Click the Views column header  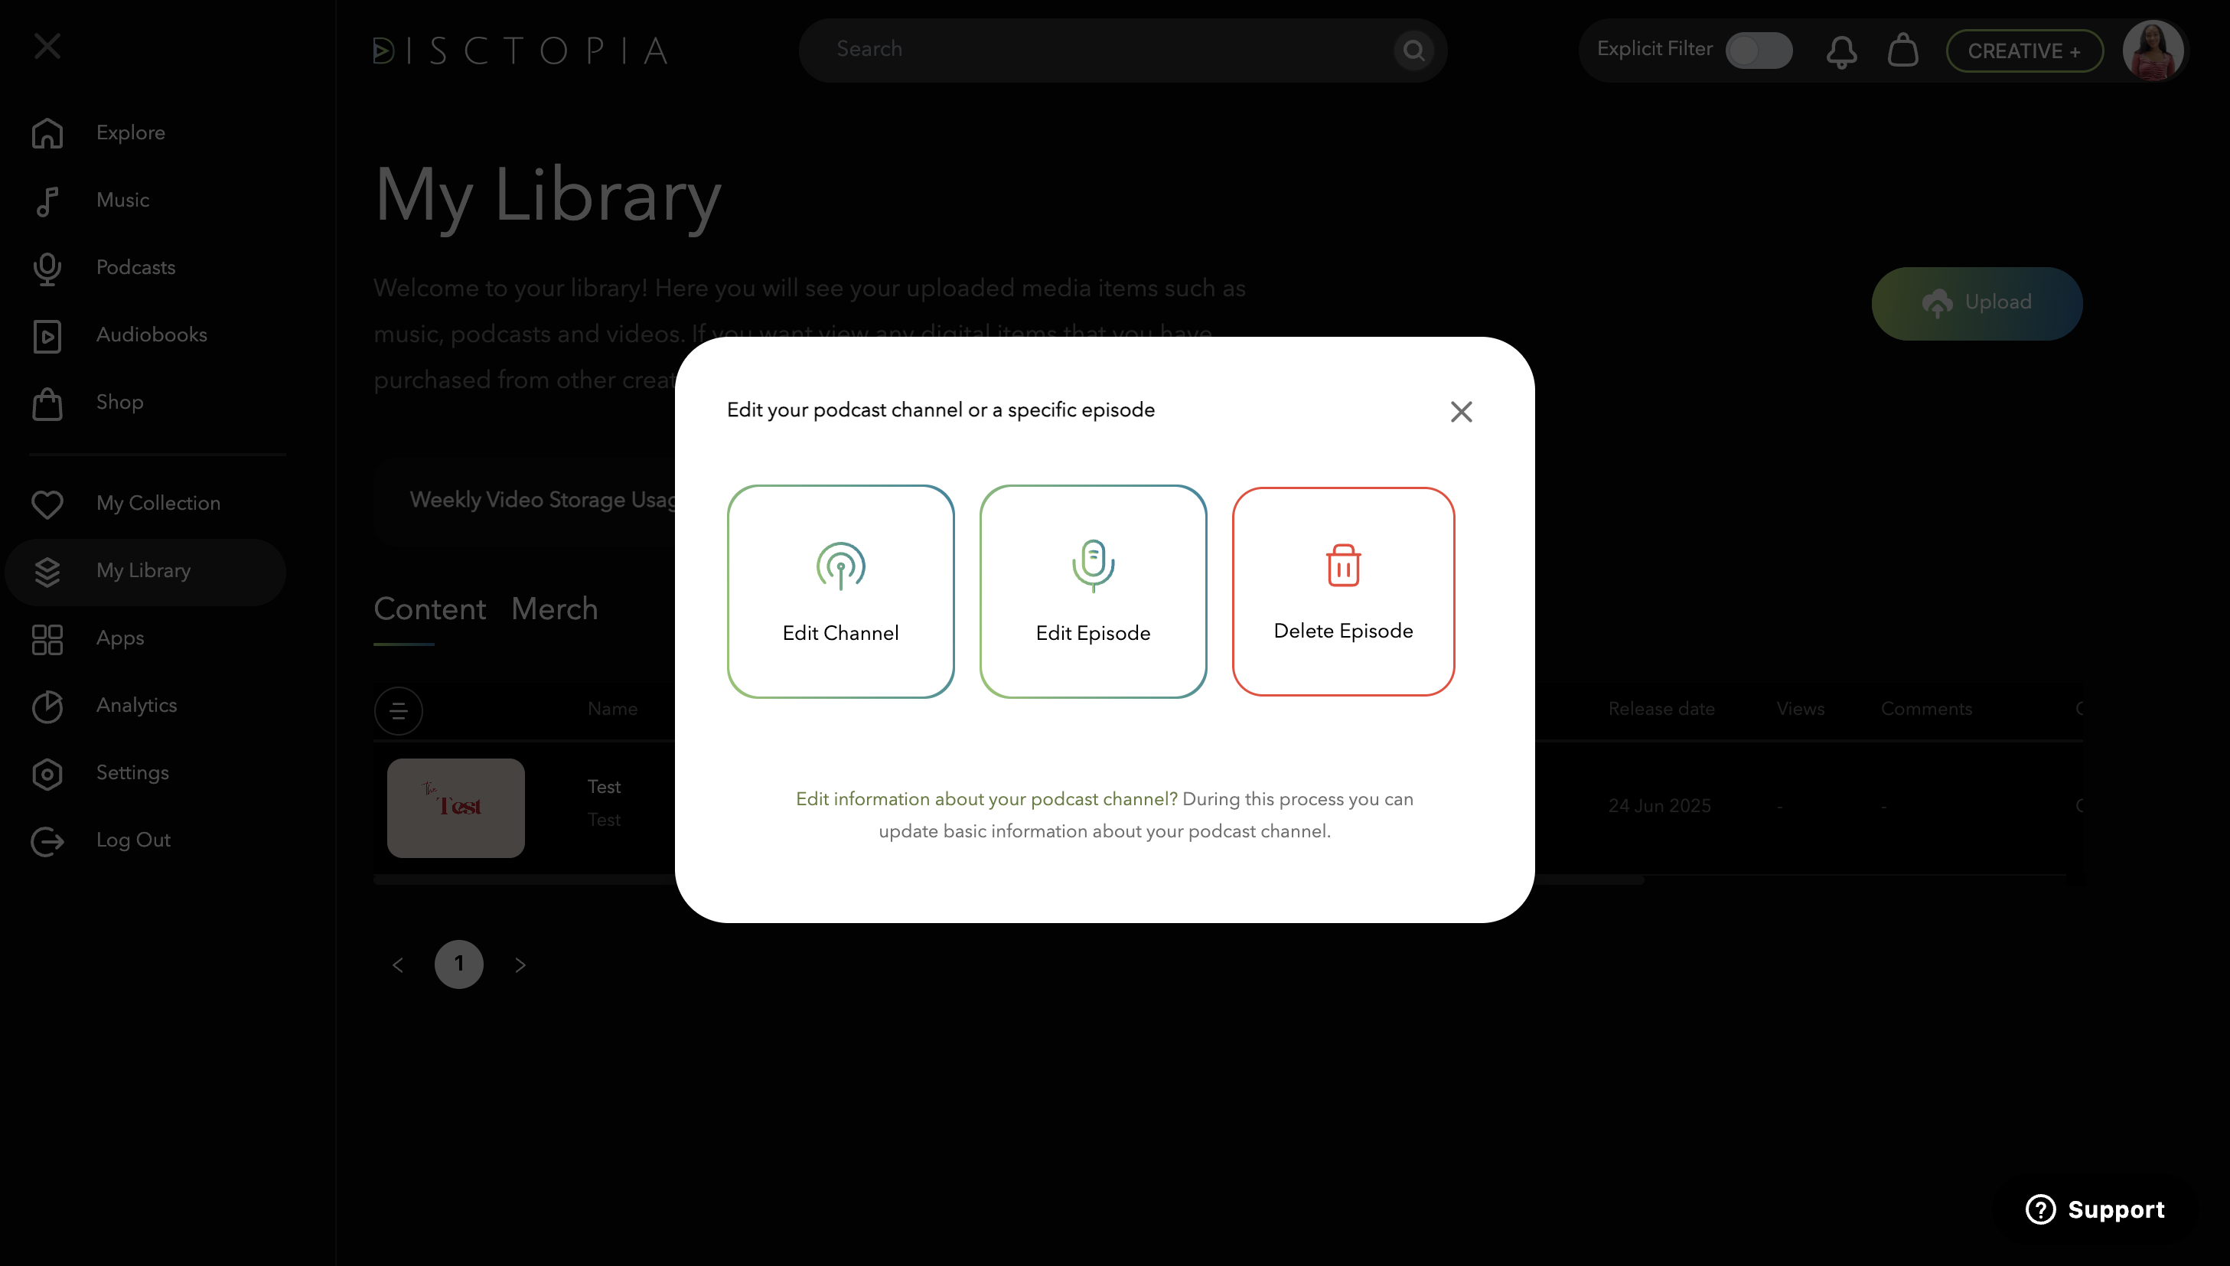[x=1800, y=710]
